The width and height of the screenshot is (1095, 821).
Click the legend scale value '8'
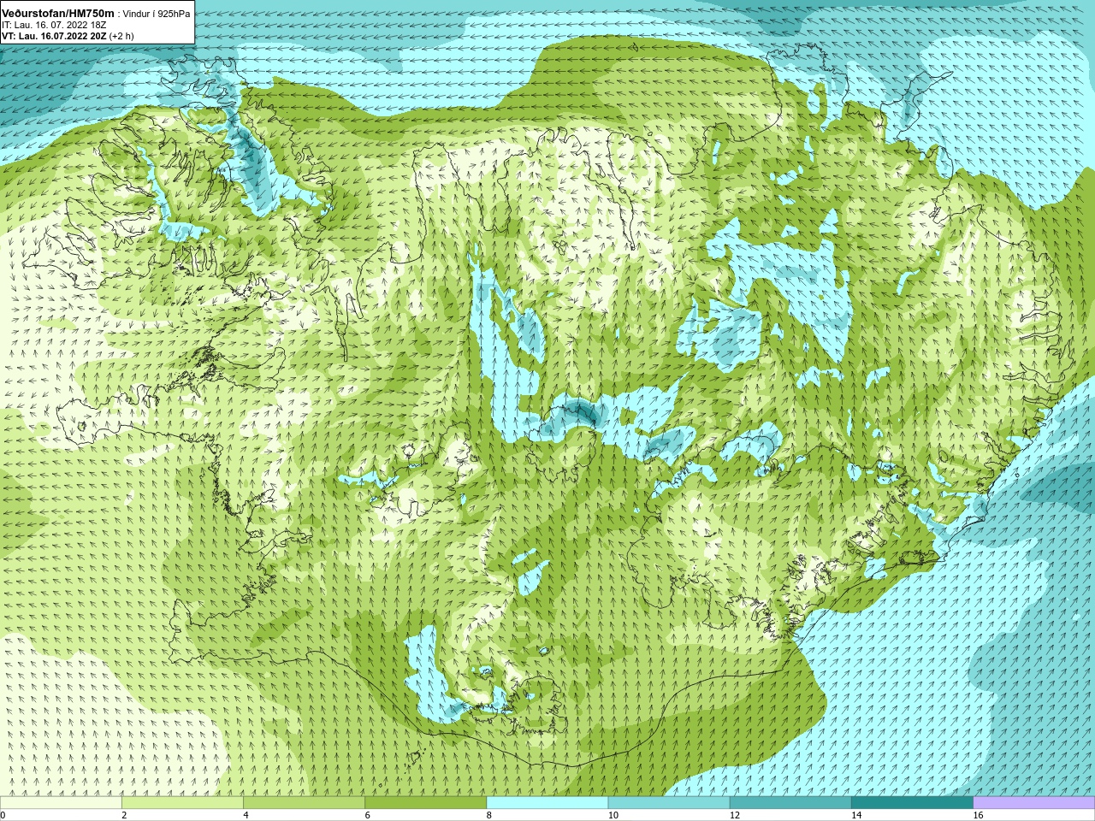coord(489,815)
